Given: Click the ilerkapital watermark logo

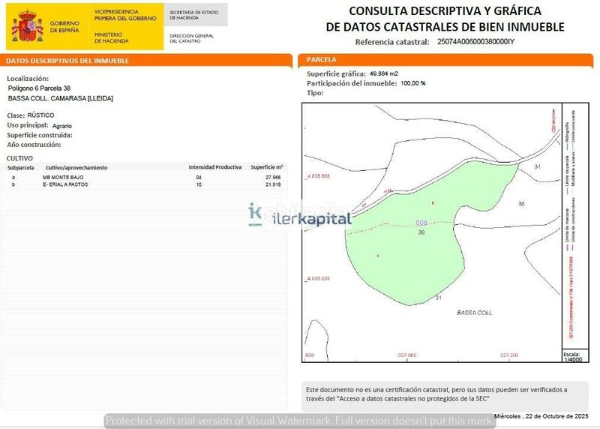Looking at the screenshot, I should (300, 217).
